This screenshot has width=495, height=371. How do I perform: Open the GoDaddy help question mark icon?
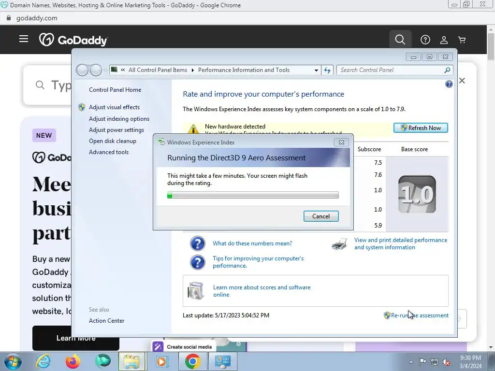pyautogui.click(x=425, y=40)
